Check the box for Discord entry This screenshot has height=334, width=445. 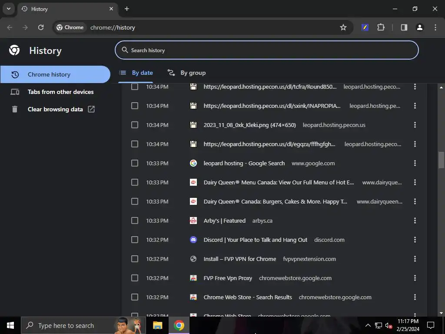[135, 240]
